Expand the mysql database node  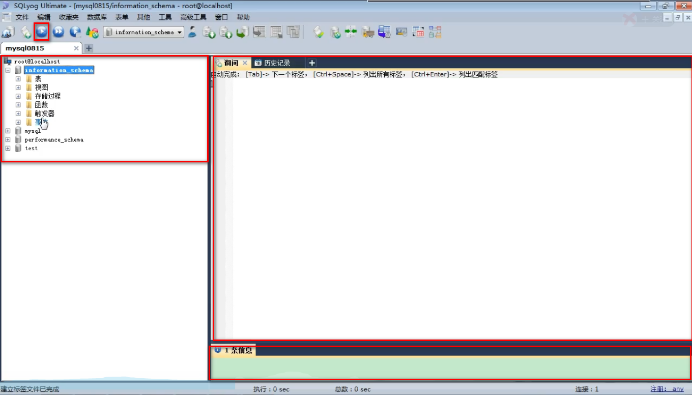[x=8, y=131]
